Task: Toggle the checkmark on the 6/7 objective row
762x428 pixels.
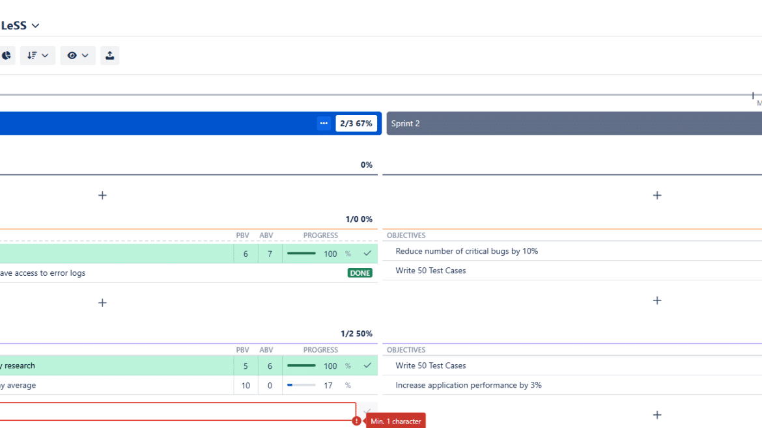Action: tap(367, 254)
